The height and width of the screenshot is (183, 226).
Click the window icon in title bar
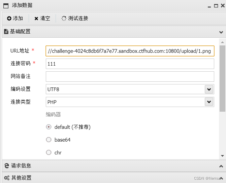[x=6, y=6]
